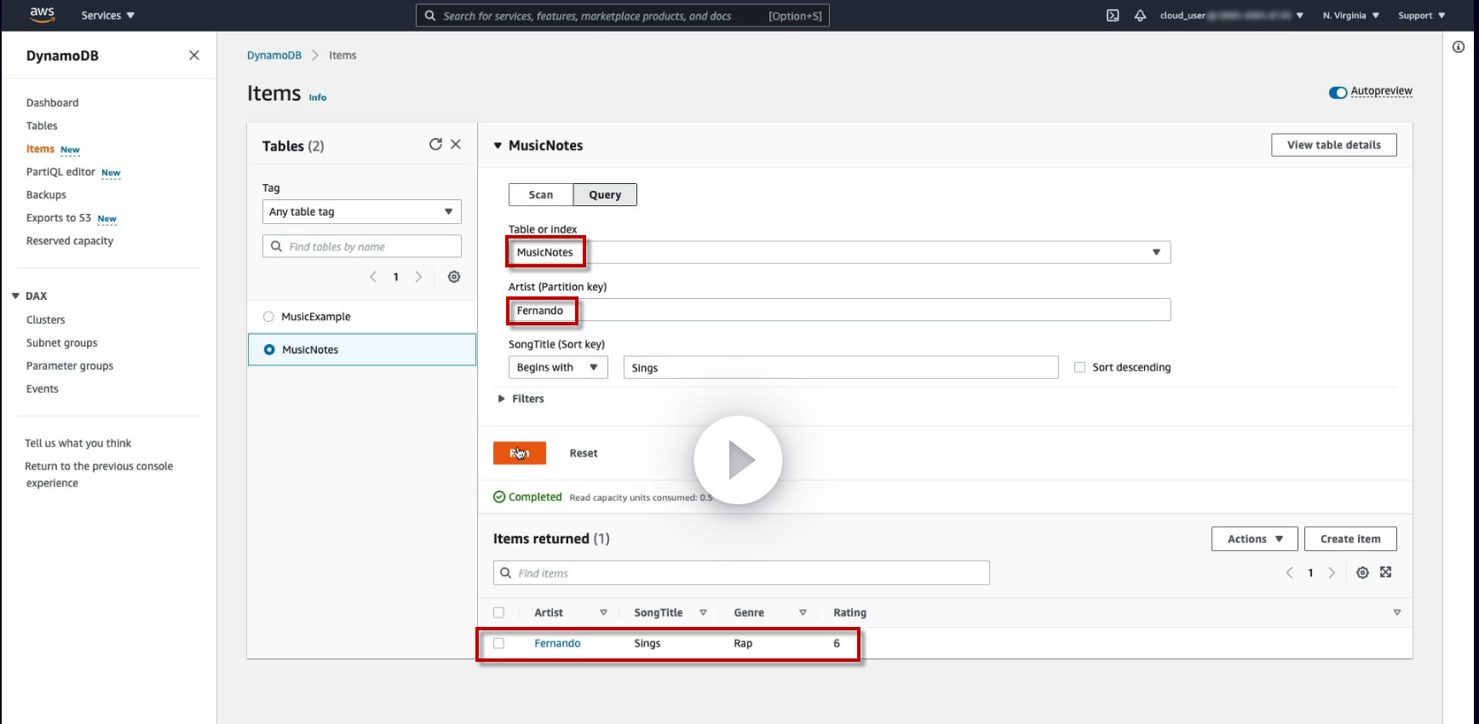Expand items results to full screen
The image size is (1479, 724).
tap(1386, 572)
